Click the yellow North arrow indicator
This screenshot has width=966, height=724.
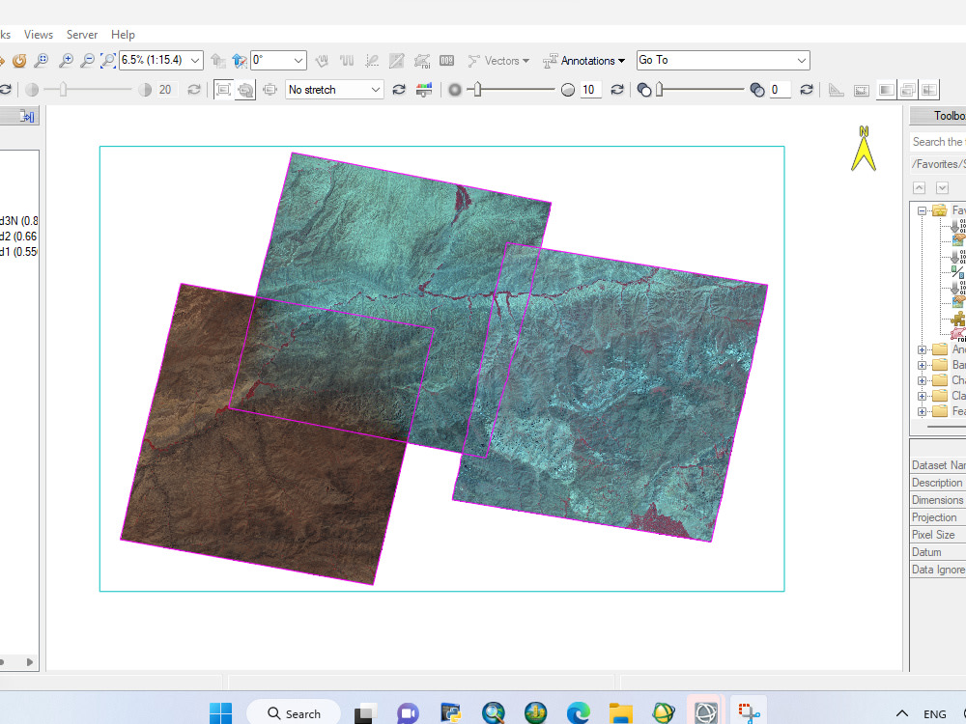[x=864, y=149]
